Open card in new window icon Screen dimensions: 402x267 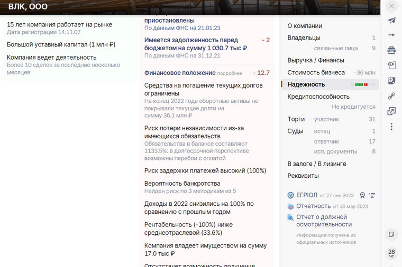click(391, 111)
